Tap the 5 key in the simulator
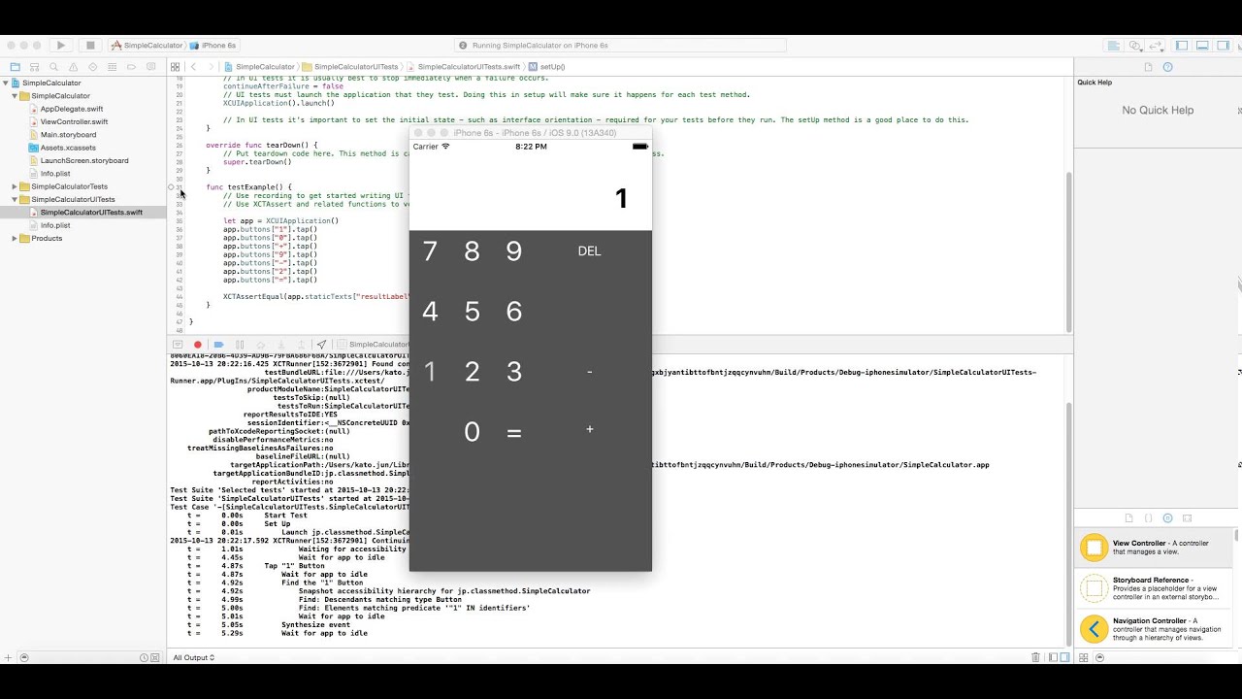This screenshot has height=699, width=1242. (x=473, y=312)
